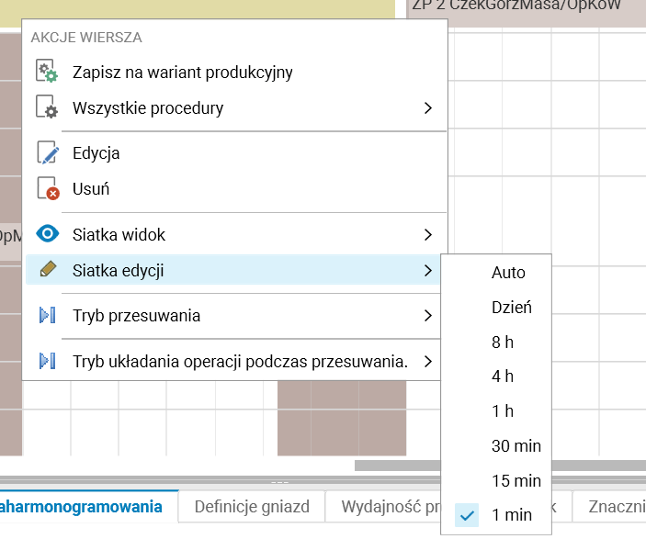Set edit grid to Auto
Image resolution: width=646 pixels, height=539 pixels.
click(508, 273)
